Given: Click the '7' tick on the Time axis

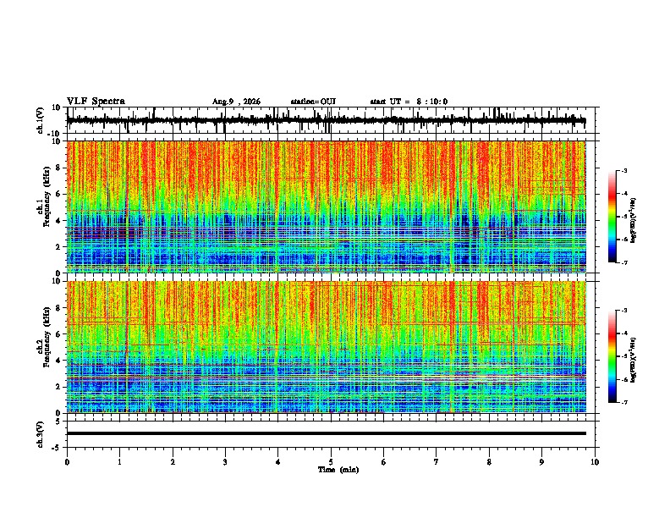Looking at the screenshot, I should pos(437,462).
